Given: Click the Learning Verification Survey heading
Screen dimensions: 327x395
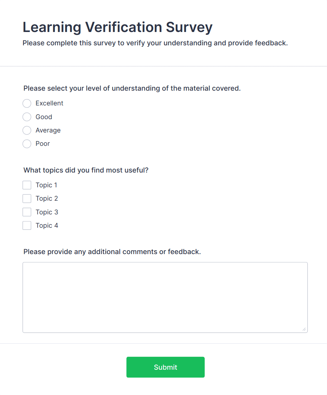Looking at the screenshot, I should 117,27.
